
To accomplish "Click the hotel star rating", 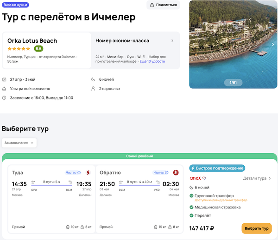I will click(19, 48).
